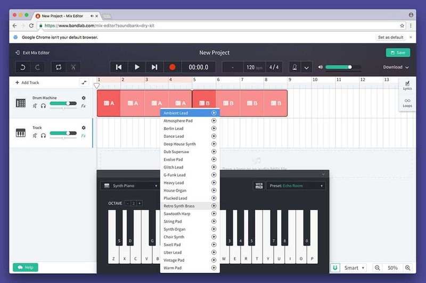The height and width of the screenshot is (283, 426).
Task: Toggle the snap magnet button
Action: [x=335, y=268]
